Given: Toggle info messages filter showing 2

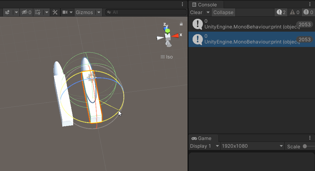Looking at the screenshot, I should pyautogui.click(x=281, y=12).
